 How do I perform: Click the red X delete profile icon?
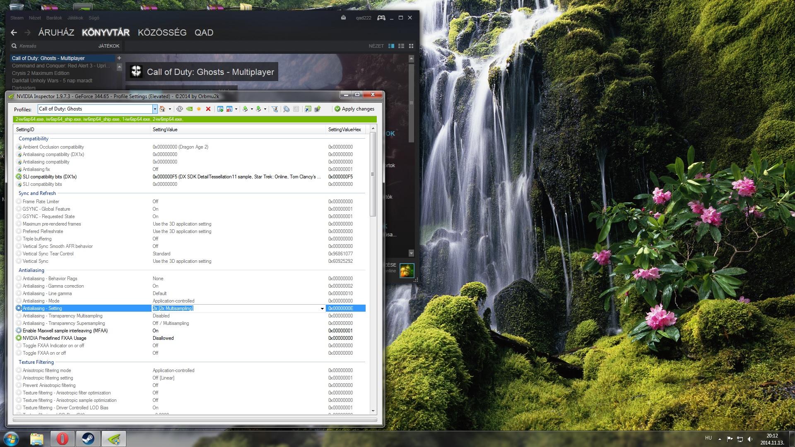(208, 109)
